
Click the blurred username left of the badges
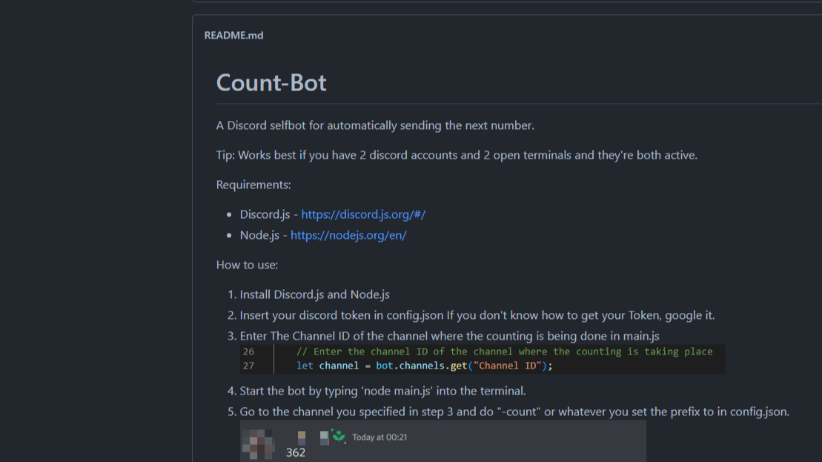coord(301,437)
